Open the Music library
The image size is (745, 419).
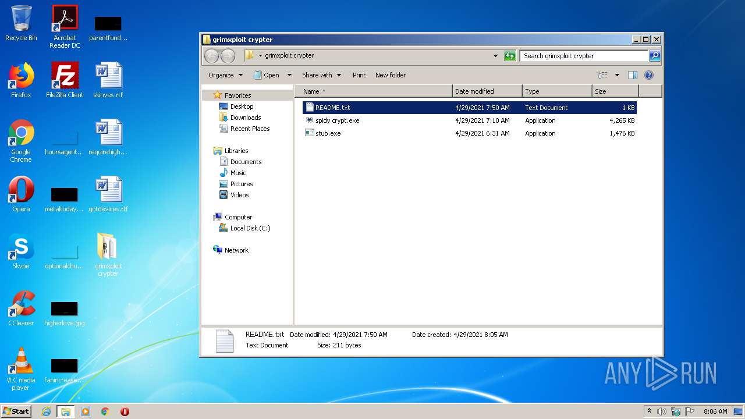(238, 173)
